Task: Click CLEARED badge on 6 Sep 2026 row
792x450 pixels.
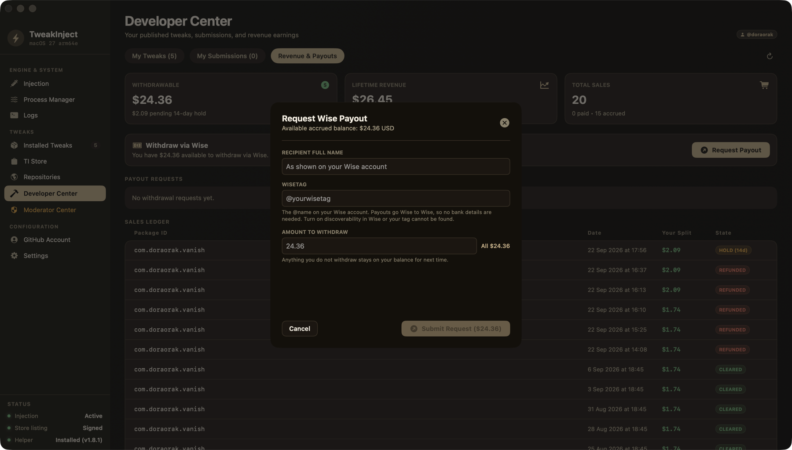Action: [x=730, y=370]
